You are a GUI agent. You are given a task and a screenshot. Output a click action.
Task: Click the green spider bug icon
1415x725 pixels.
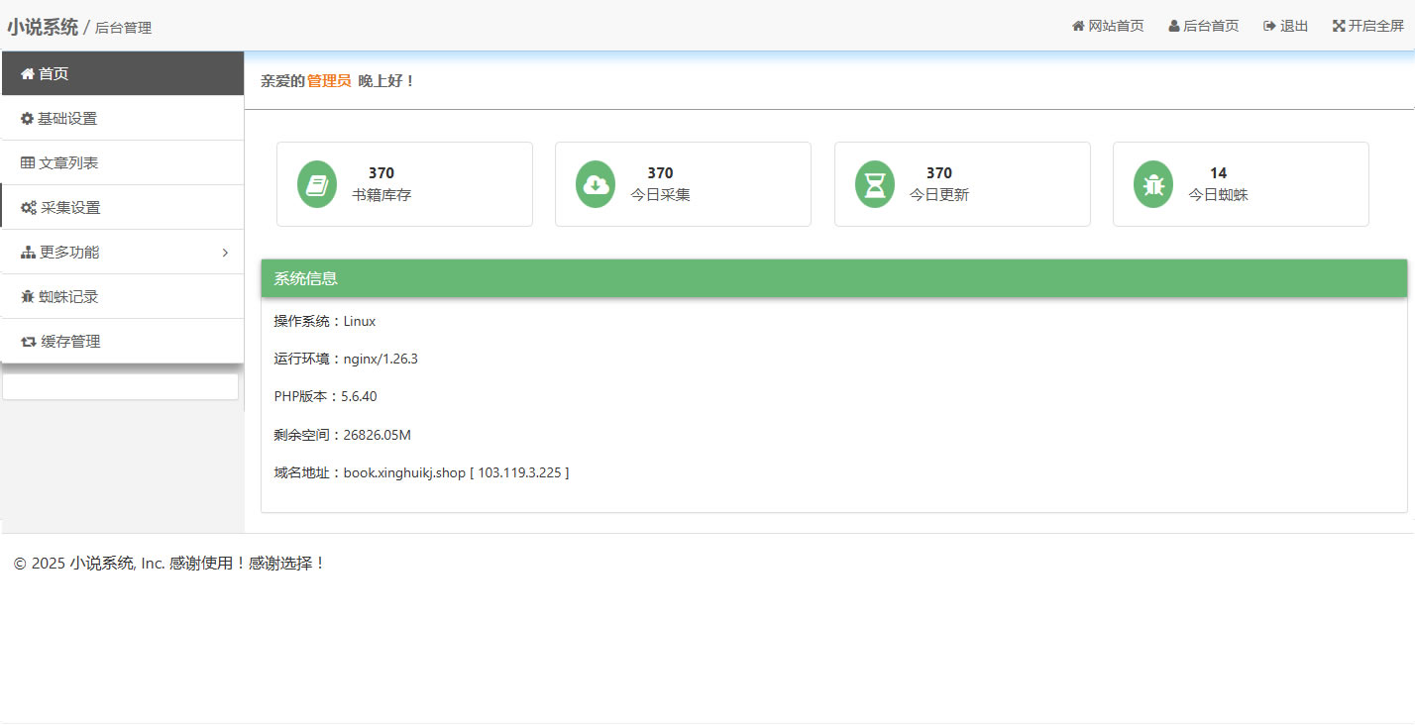[1153, 184]
